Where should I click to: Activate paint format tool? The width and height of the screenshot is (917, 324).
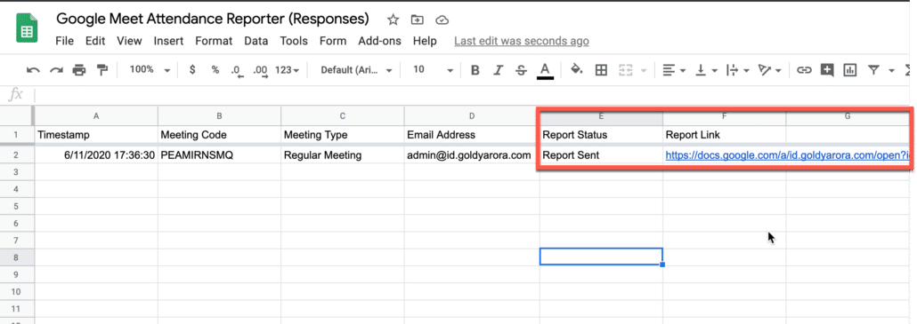point(102,70)
